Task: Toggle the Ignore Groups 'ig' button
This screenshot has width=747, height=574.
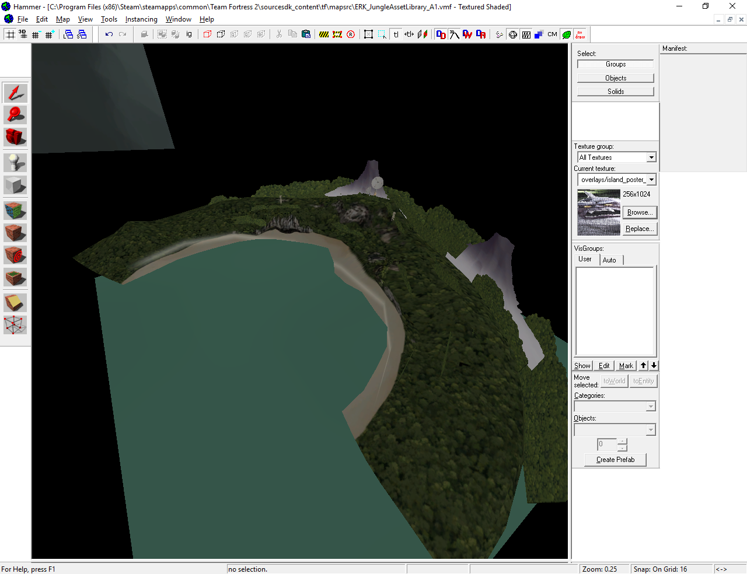Action: point(189,34)
